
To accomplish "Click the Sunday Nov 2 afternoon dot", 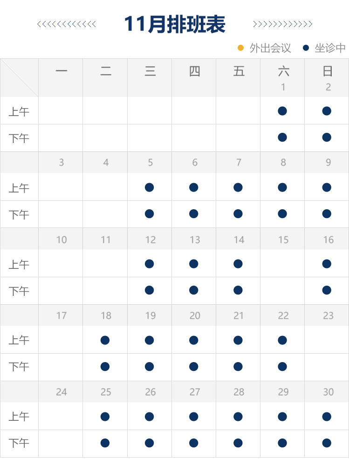I will [327, 137].
